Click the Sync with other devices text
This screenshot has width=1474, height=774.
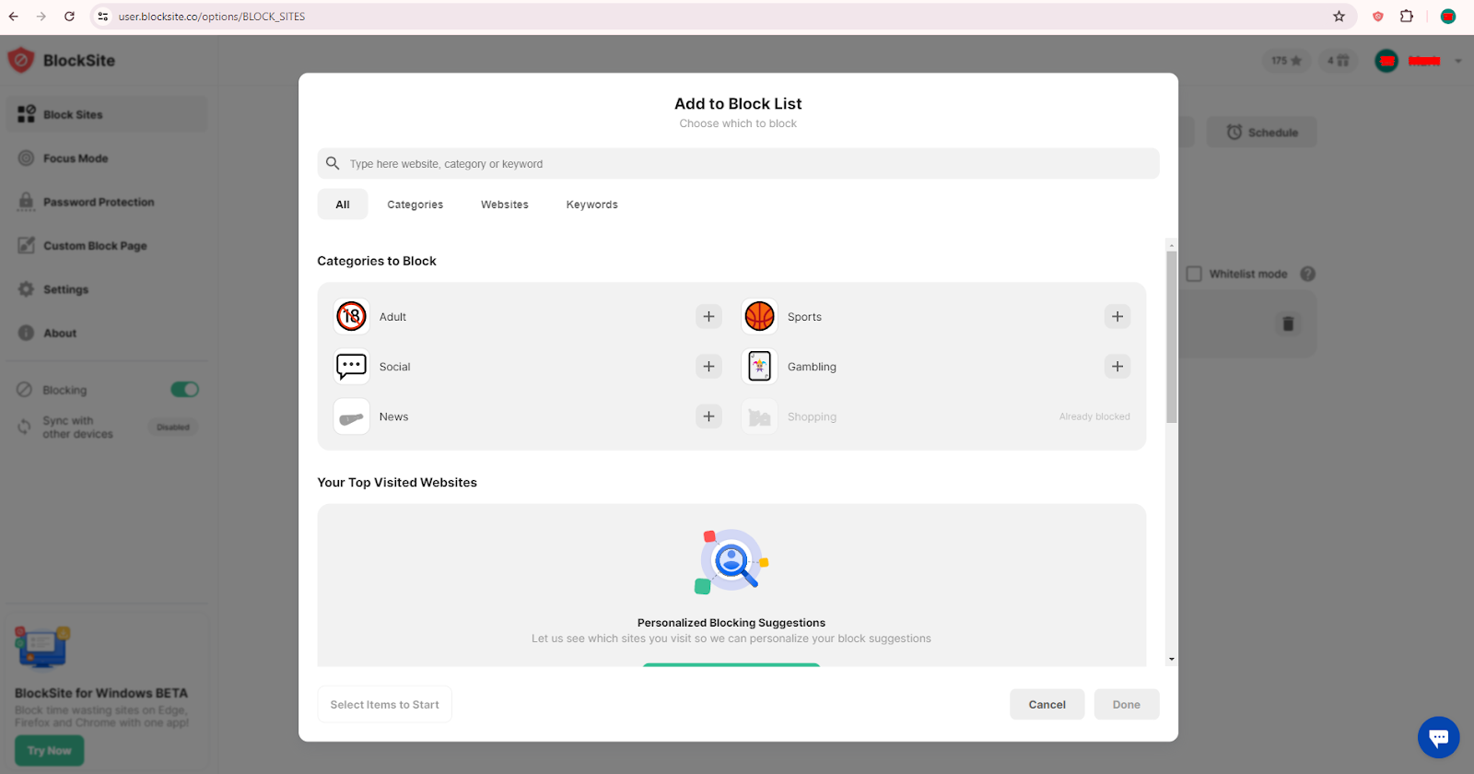click(x=77, y=428)
